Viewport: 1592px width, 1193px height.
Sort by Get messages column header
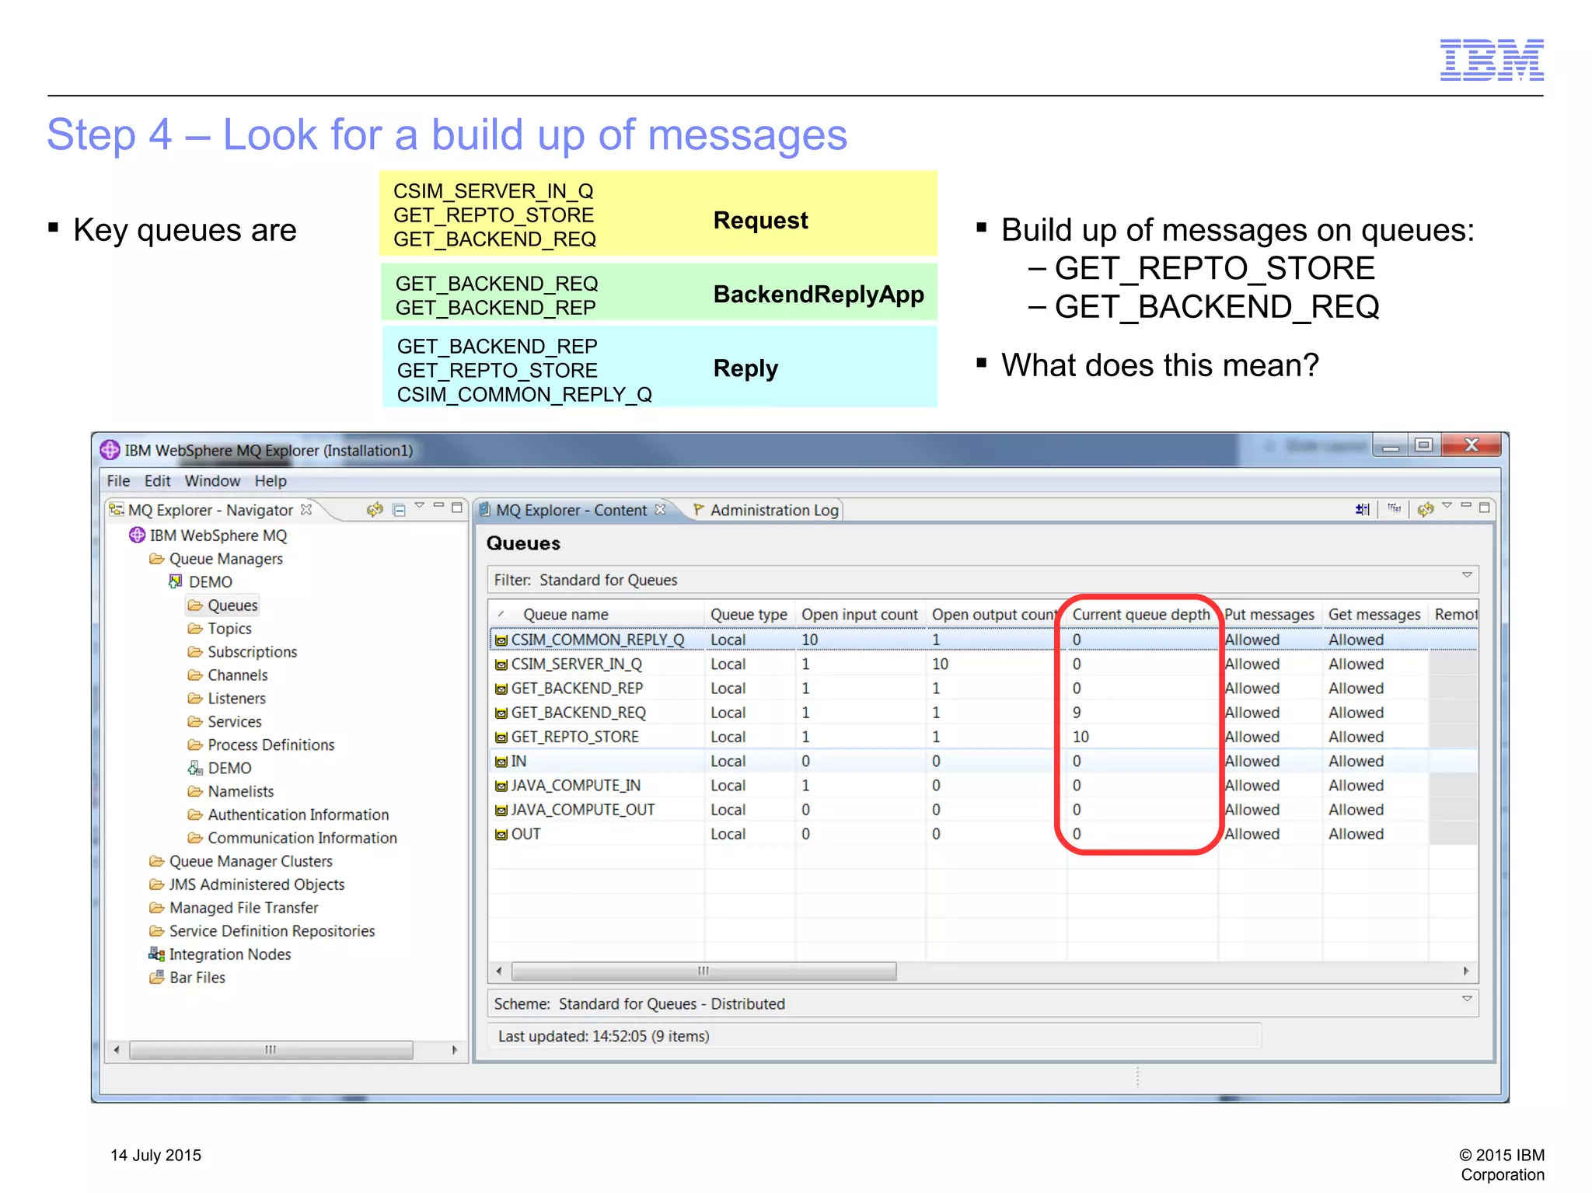click(x=1374, y=614)
